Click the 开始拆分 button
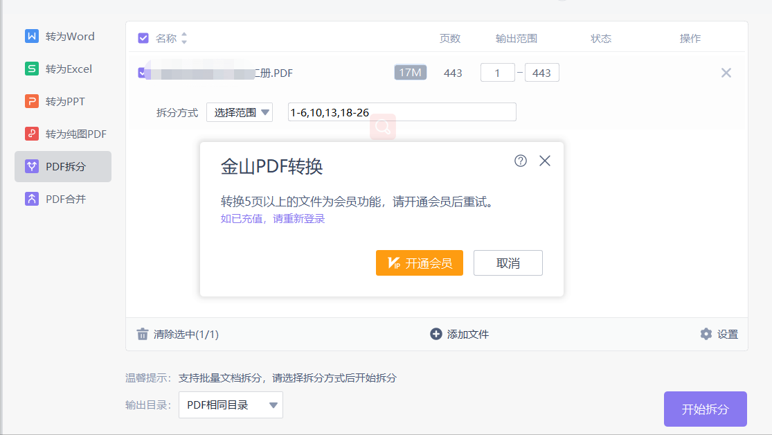This screenshot has height=435, width=772. [x=705, y=409]
